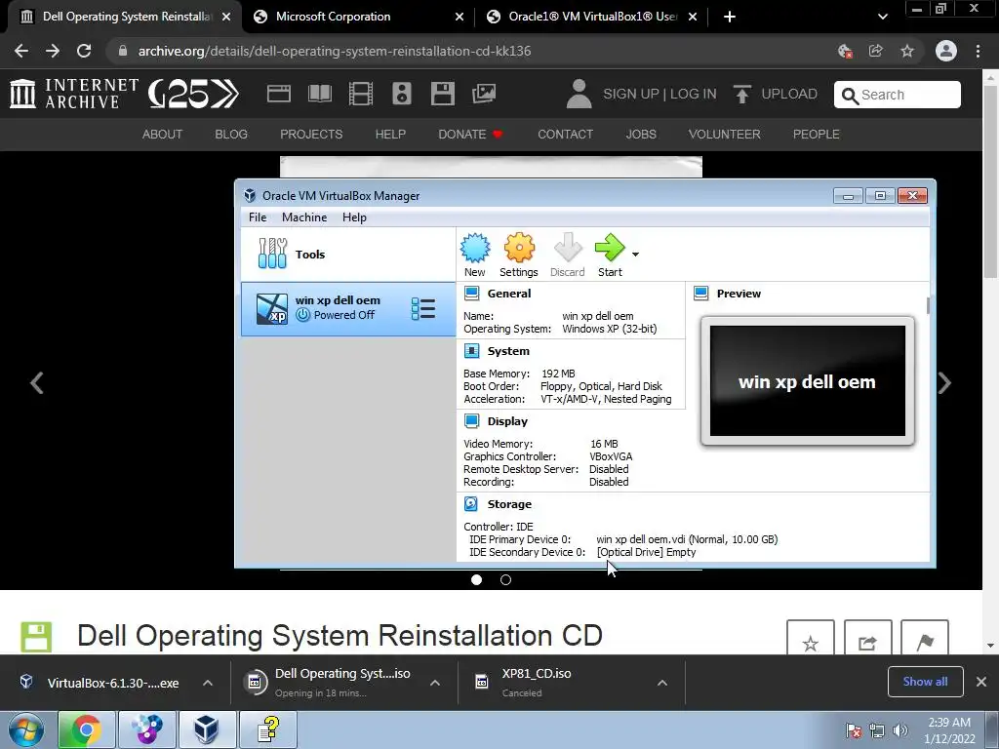Switch to Oracle VM VirtualBox User tab

pyautogui.click(x=592, y=17)
